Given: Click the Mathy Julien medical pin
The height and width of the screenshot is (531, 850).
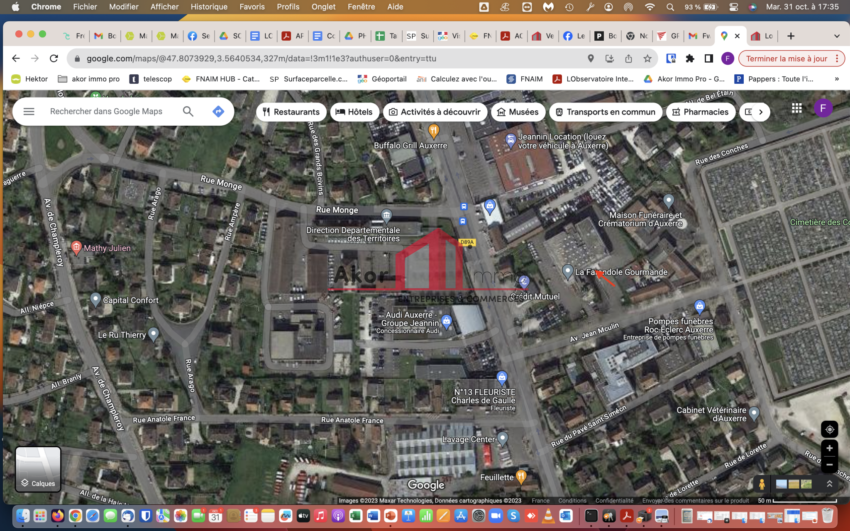Looking at the screenshot, I should tap(76, 248).
